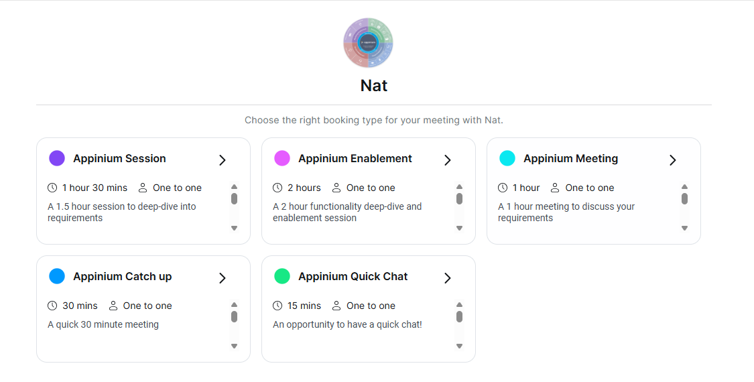Open Appinium Meeting using the arrow
754x382 pixels.
[x=673, y=160]
